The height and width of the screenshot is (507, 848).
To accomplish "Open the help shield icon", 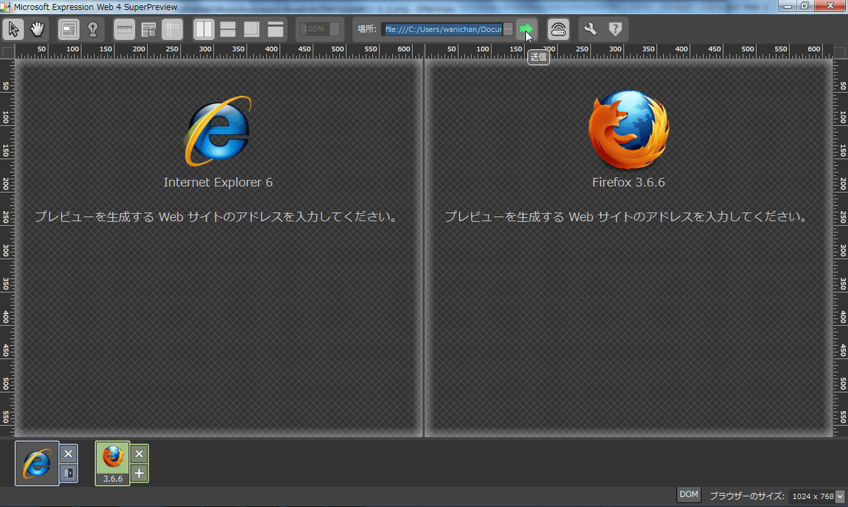I will coord(615,29).
